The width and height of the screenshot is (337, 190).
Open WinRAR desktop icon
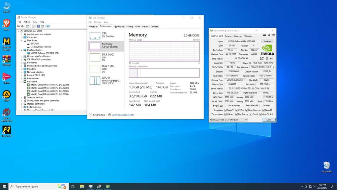point(6,60)
